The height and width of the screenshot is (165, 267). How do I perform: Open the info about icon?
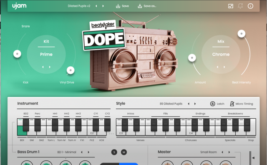tap(250, 6)
